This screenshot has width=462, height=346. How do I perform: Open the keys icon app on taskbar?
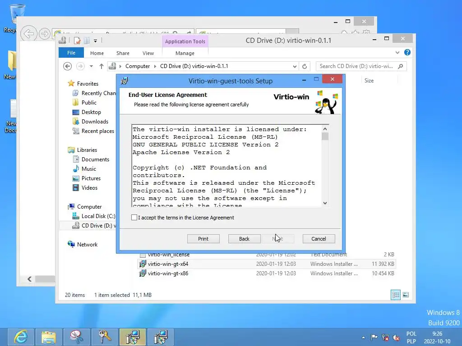click(x=104, y=337)
